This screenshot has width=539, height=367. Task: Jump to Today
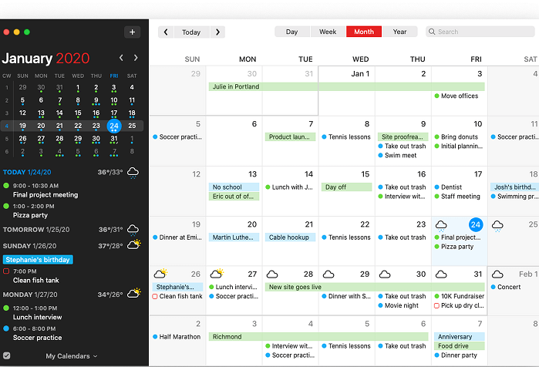(x=191, y=32)
